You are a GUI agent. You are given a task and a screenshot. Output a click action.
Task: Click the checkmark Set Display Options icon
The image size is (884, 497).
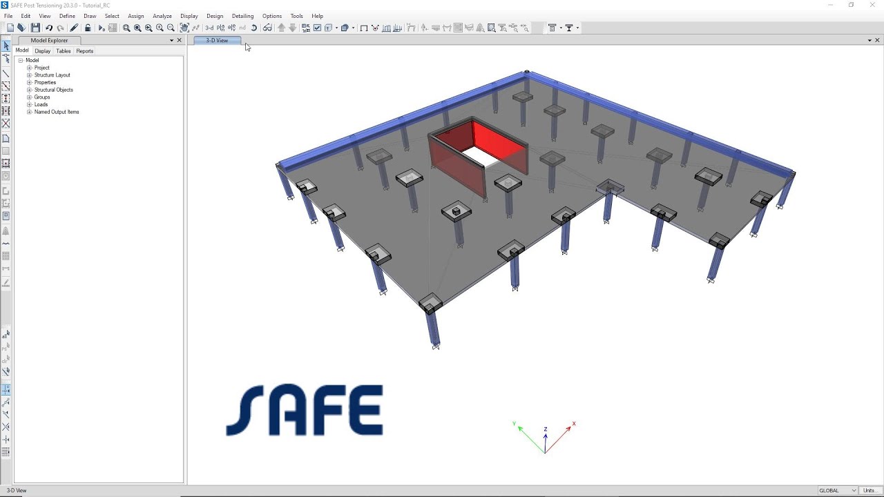tap(317, 28)
